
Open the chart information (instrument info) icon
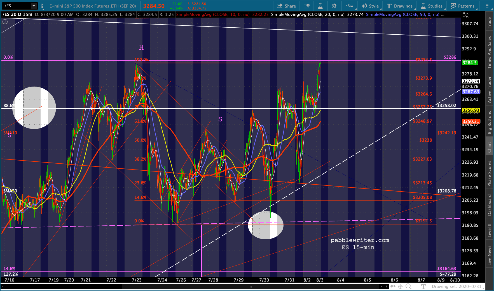click(307, 6)
